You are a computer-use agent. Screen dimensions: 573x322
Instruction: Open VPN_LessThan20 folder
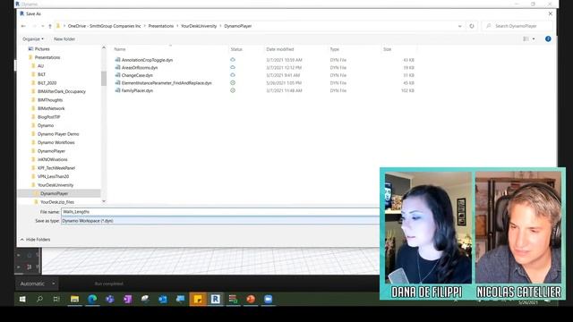pos(53,176)
